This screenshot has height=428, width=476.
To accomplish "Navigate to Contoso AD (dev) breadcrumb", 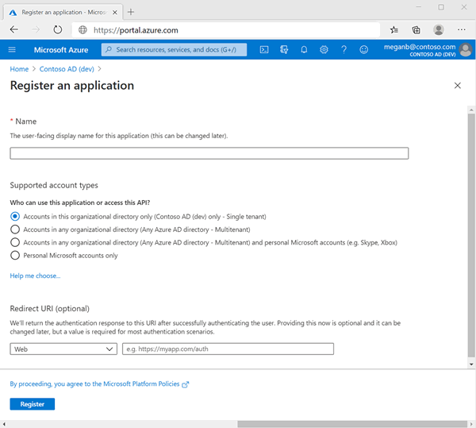I will (66, 69).
